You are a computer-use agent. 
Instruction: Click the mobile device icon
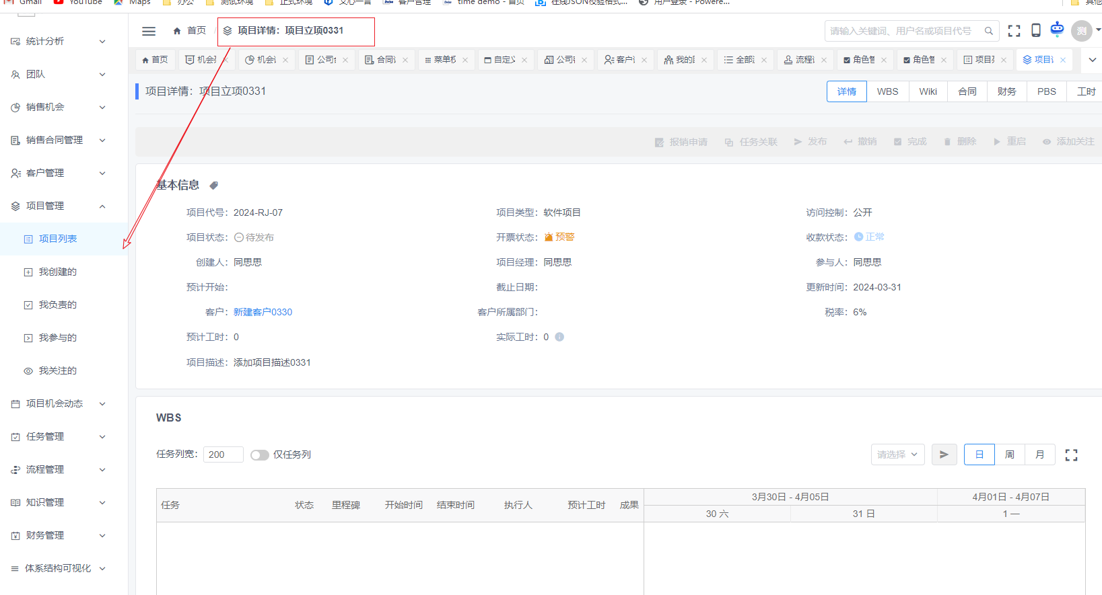(1036, 30)
